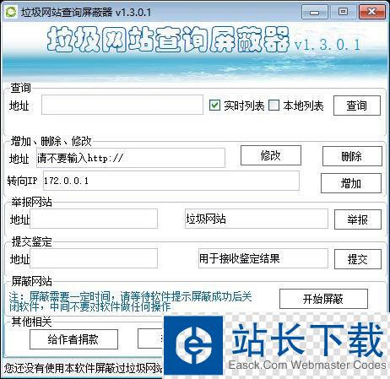This screenshot has height=379, width=390.
Task: Click the 删除 delete button
Action: [352, 156]
